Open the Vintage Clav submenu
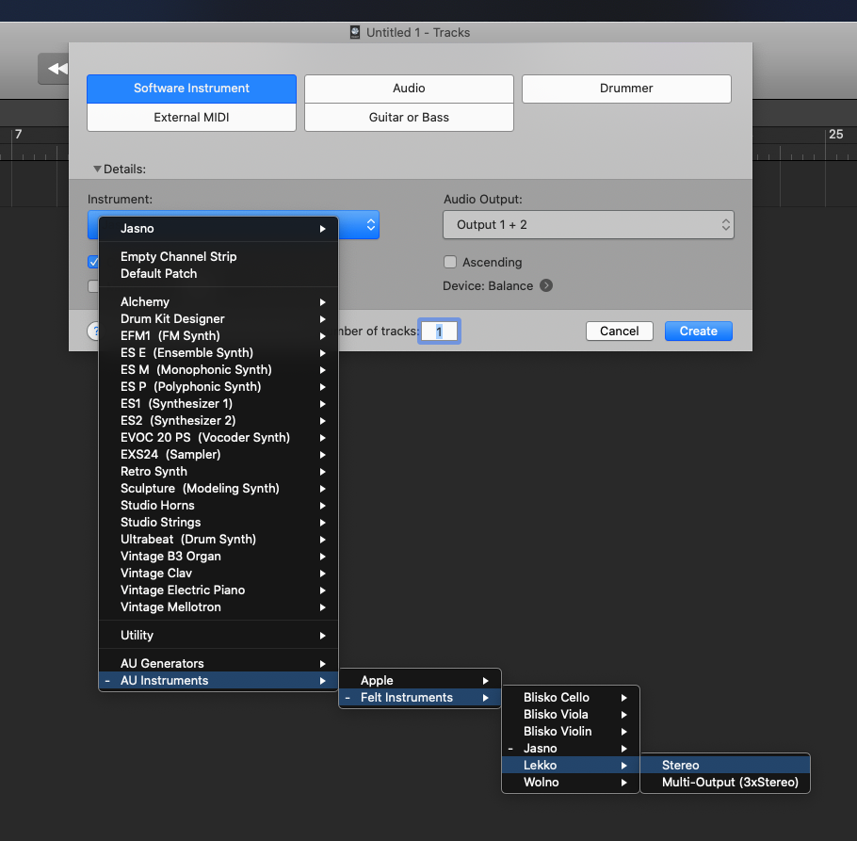This screenshot has height=841, width=857. 218,573
